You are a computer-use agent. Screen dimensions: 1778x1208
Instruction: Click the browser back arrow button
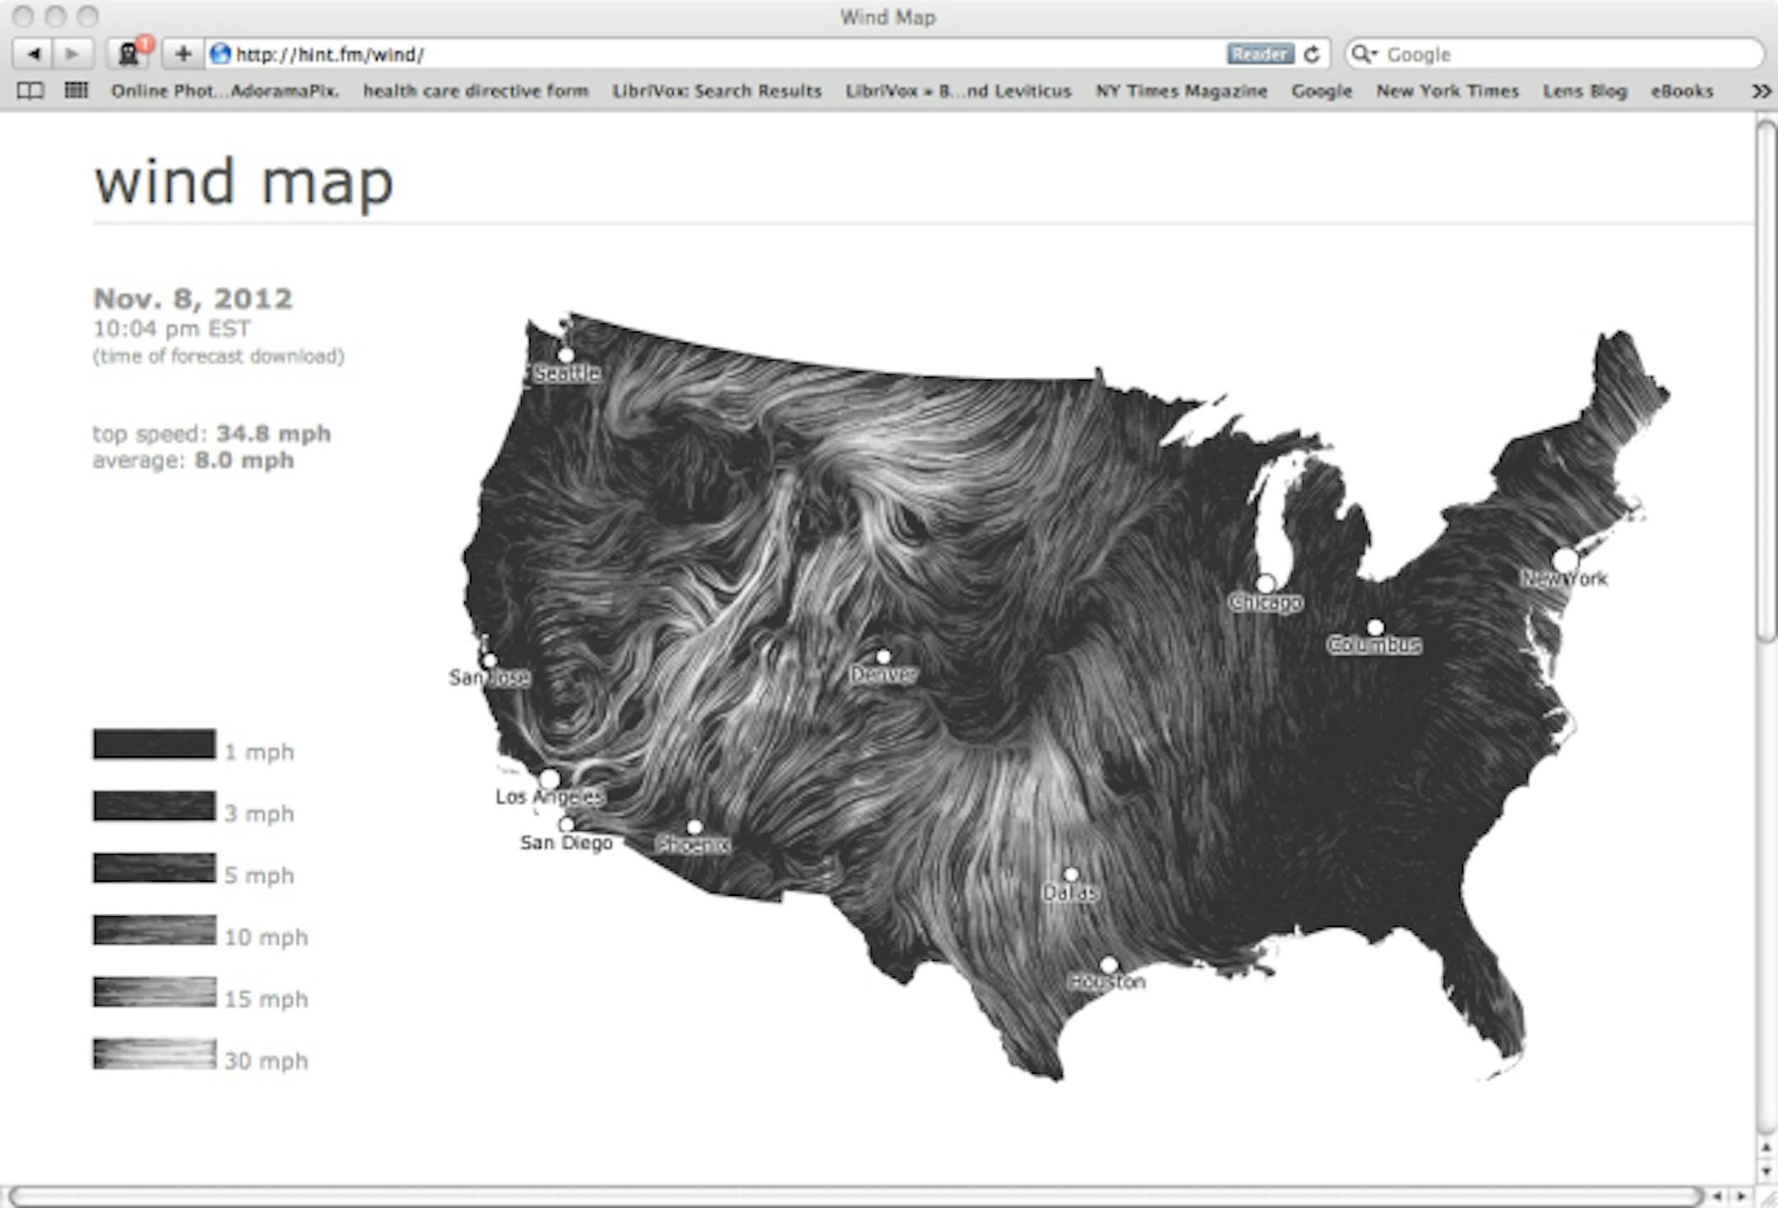click(34, 54)
